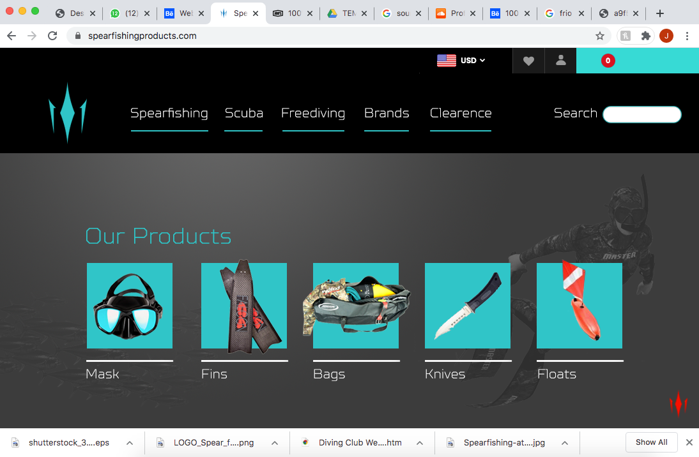Expand options for the shutterstock eps download
The height and width of the screenshot is (457, 699).
click(x=129, y=442)
